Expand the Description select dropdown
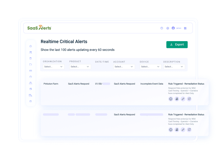This screenshot has height=160, width=219. tap(174, 66)
